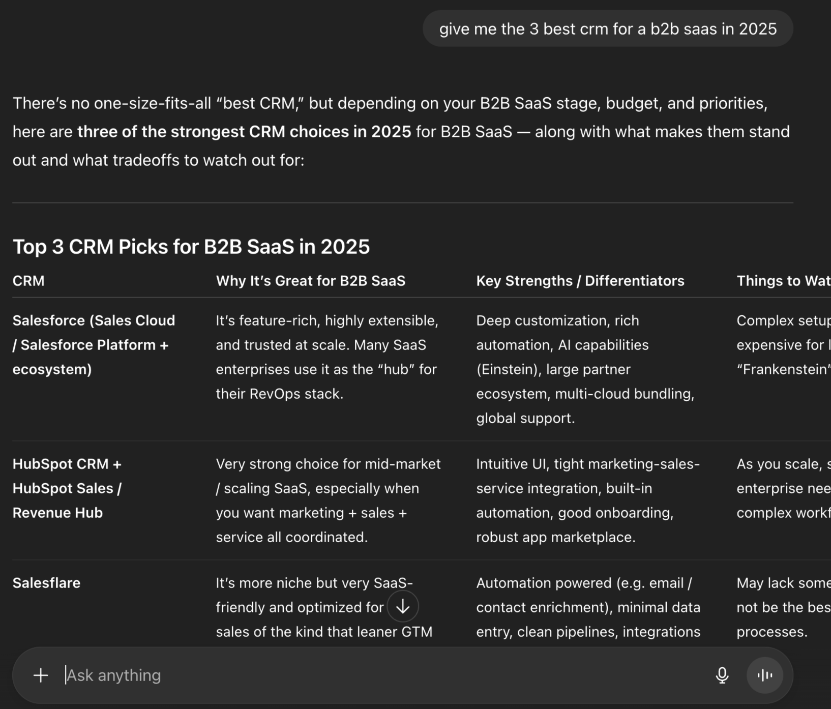The image size is (831, 709).
Task: Click the 'It's more niche but very SaaS-' cell
Action: point(324,607)
